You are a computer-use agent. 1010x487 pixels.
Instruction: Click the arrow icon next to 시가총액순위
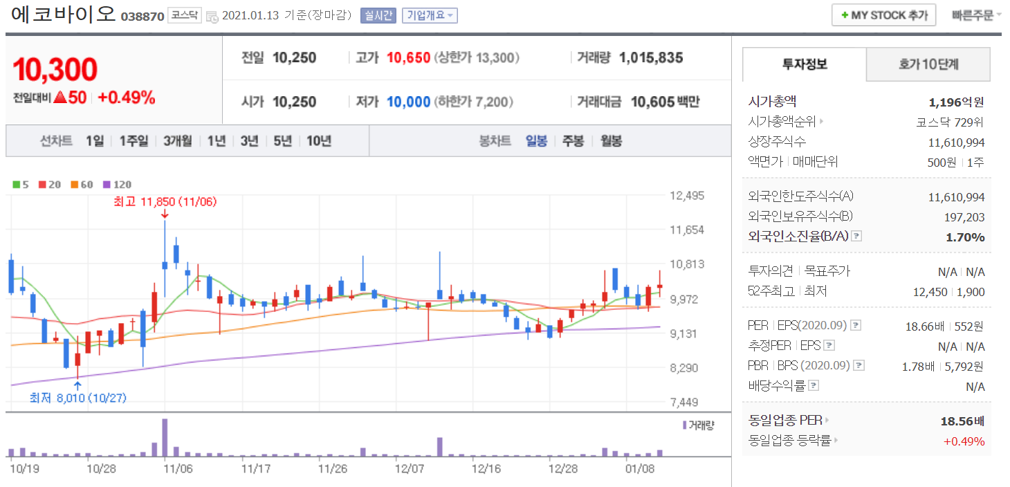point(821,122)
